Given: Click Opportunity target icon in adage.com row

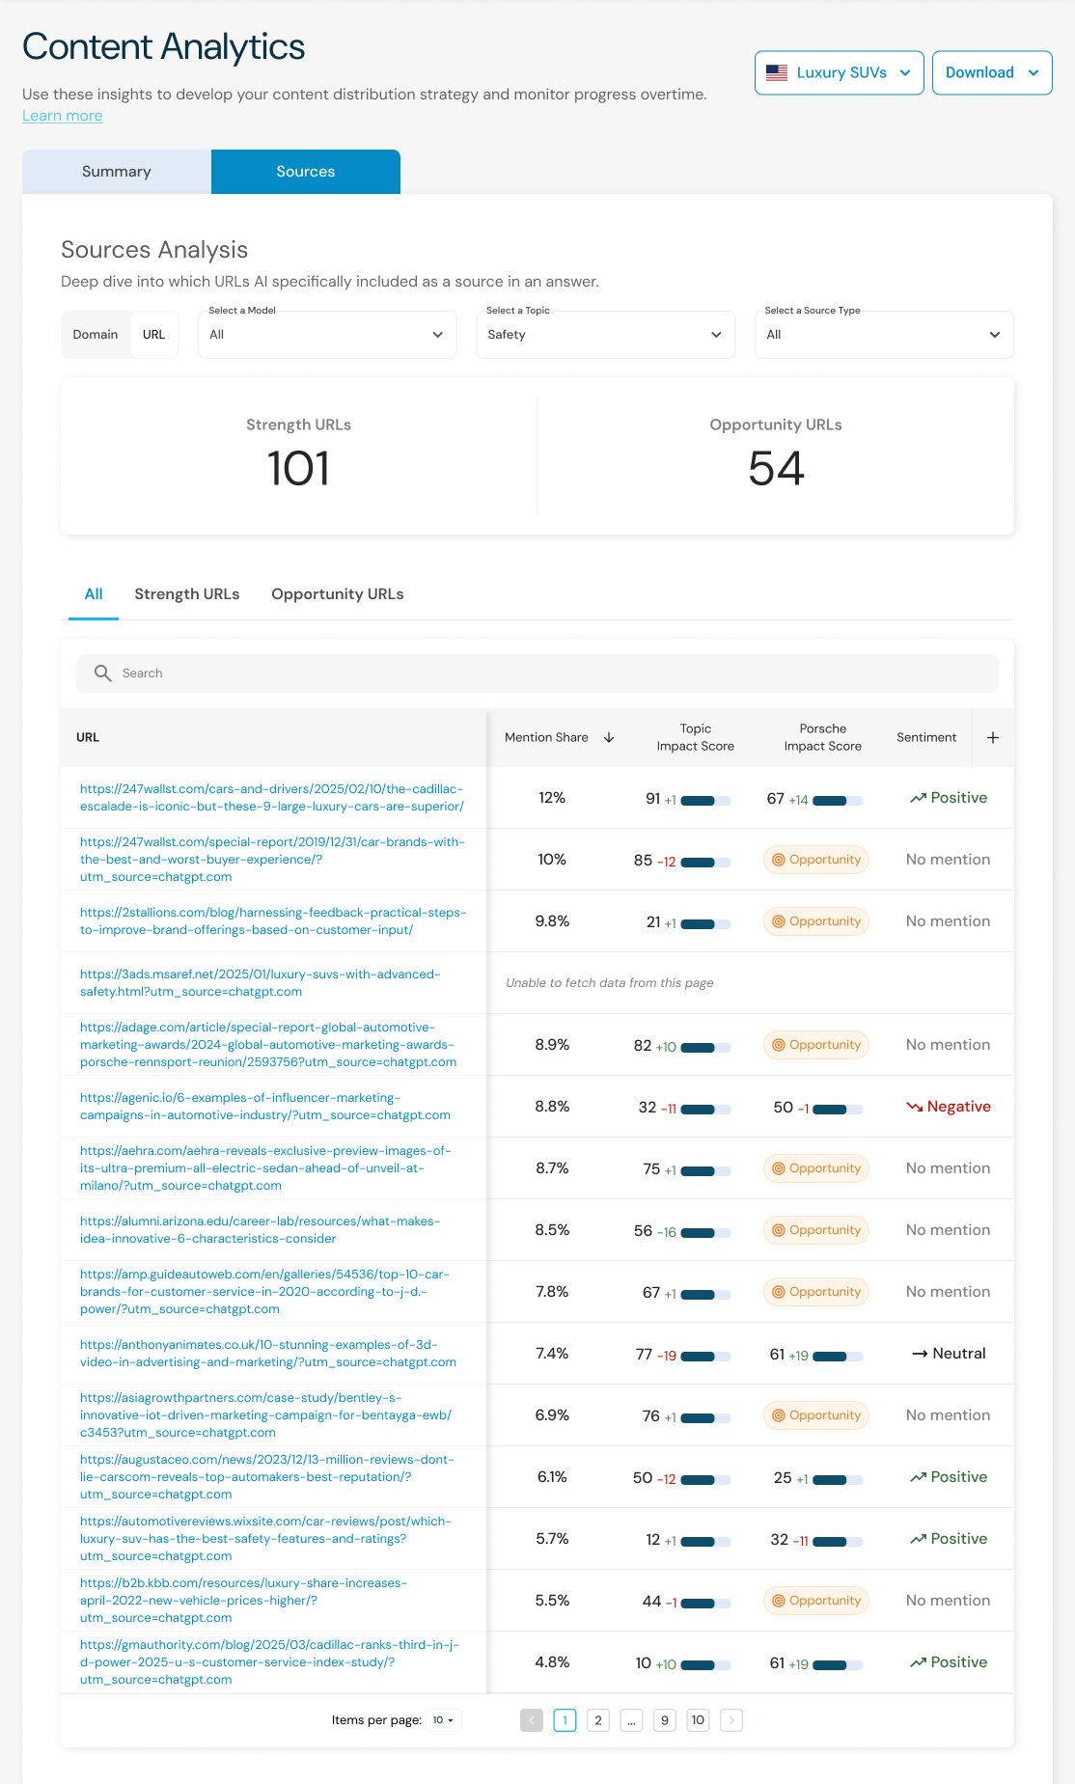Looking at the screenshot, I should coord(779,1045).
